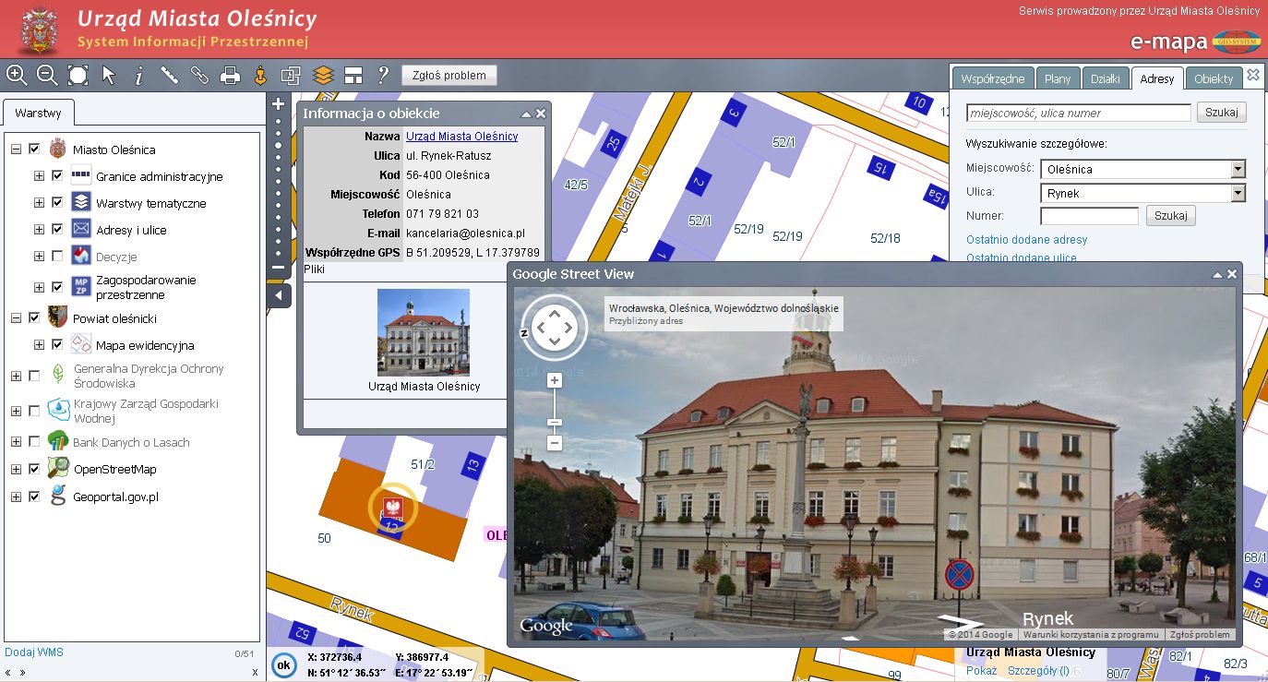This screenshot has height=682, width=1268.
Task: Expand the Mapa ewidencyjna node
Action: 39,344
